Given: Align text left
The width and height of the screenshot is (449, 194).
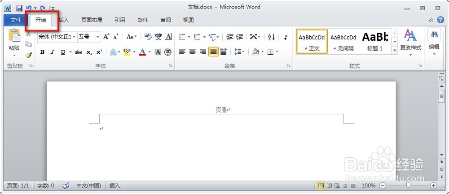Looking at the screenshot, I should coord(182,52).
